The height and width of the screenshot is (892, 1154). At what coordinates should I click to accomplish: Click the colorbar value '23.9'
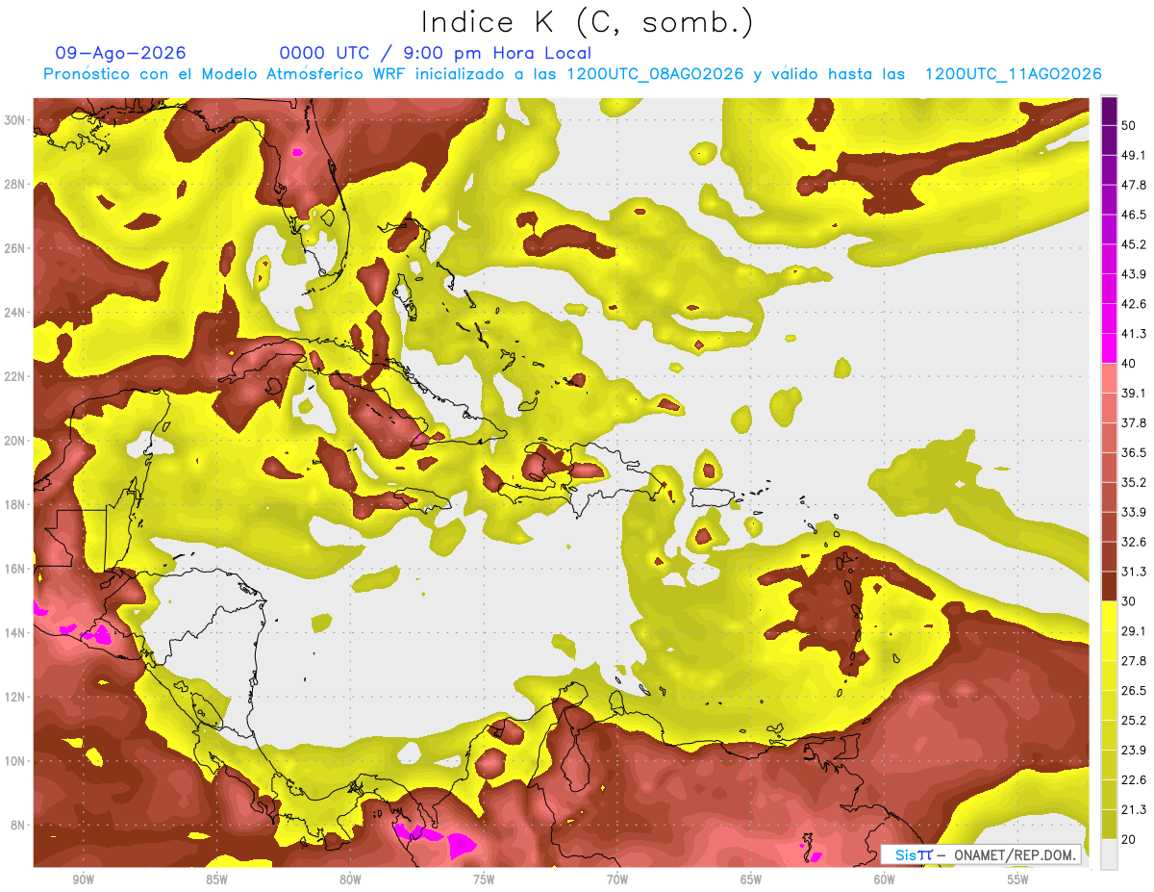pyautogui.click(x=1133, y=751)
